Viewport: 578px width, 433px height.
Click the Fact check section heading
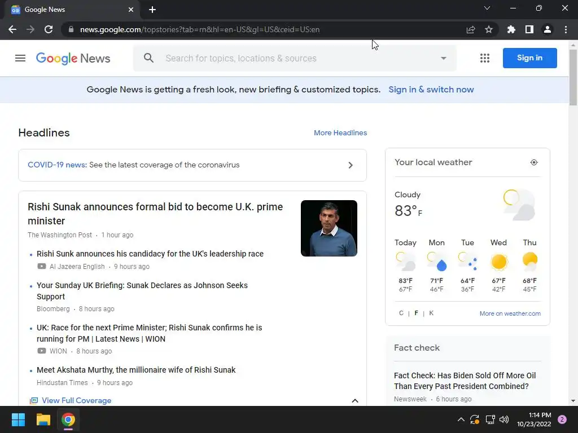pos(417,348)
